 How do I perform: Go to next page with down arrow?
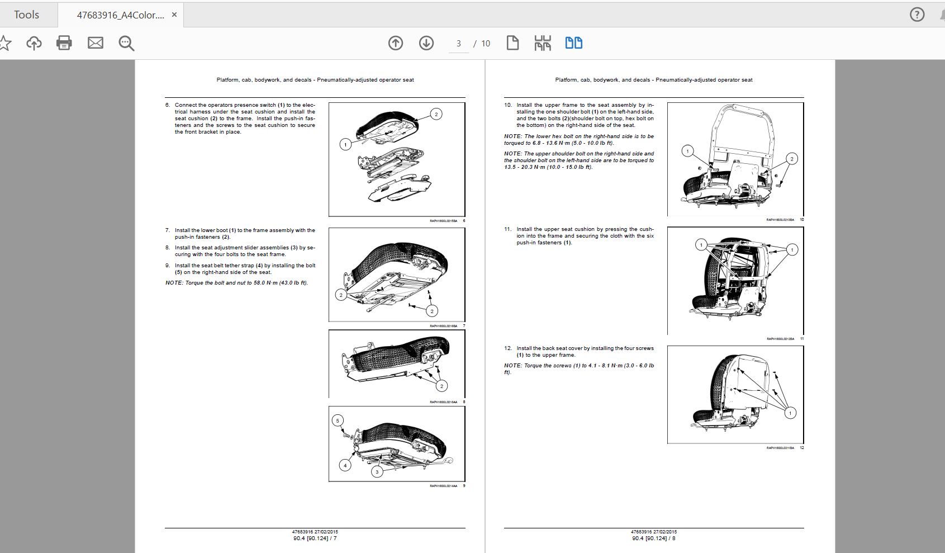coord(426,43)
